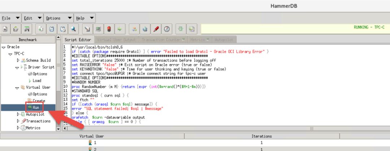Viewport: 390px width, 151px height.
Task: Click the red stop light toolbar icon
Action: point(109,29)
